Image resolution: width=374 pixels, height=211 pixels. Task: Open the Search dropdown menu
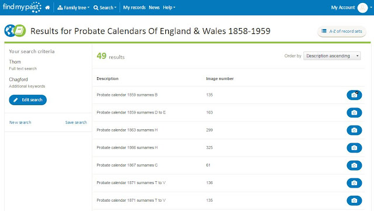[105, 8]
